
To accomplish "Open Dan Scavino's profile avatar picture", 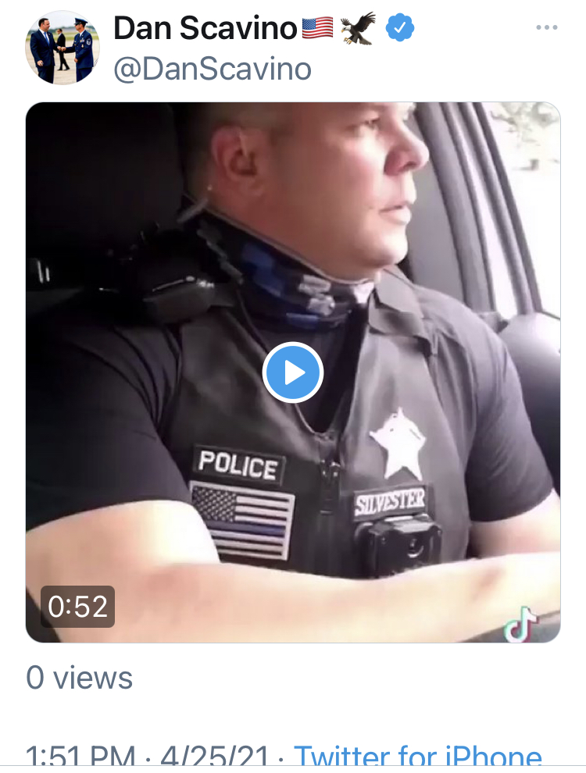I will tap(63, 48).
